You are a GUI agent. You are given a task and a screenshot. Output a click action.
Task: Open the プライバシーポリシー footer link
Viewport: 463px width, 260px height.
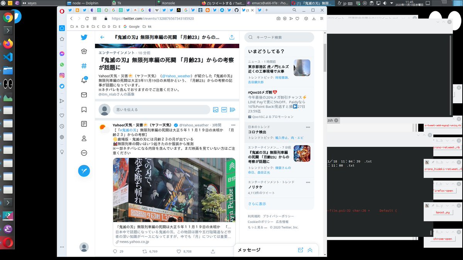pyautogui.click(x=278, y=216)
